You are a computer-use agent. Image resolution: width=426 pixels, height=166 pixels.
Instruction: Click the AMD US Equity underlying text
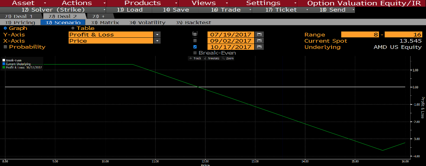pyautogui.click(x=398, y=47)
